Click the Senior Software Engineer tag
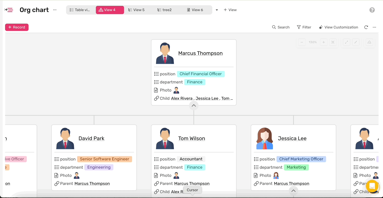The height and width of the screenshot is (198, 383). tap(104, 159)
